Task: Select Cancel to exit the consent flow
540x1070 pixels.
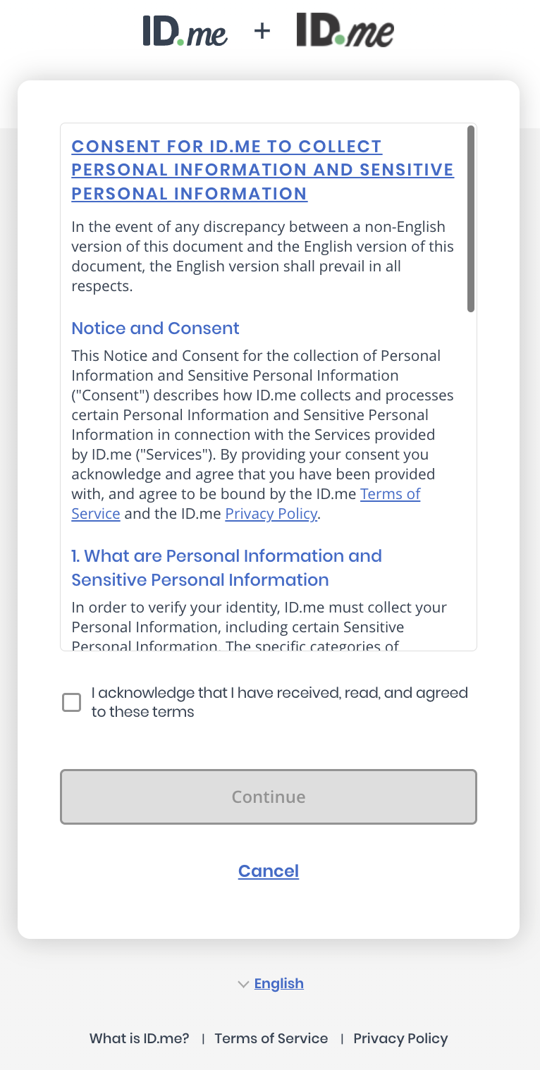Action: pos(268,871)
